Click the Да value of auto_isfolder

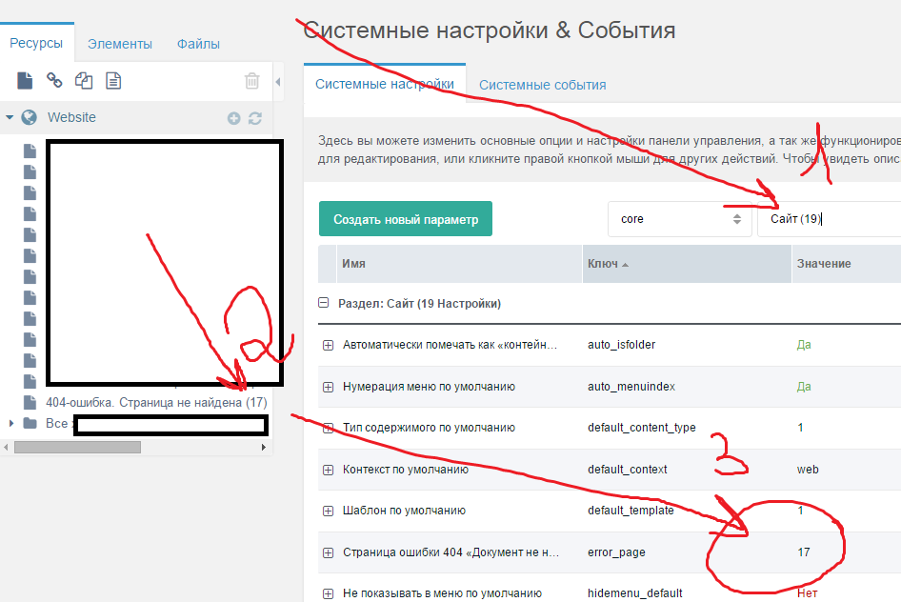[x=804, y=345]
